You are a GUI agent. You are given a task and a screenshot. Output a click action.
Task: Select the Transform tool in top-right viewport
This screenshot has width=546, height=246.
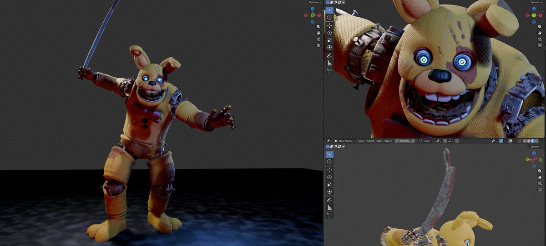[329, 47]
